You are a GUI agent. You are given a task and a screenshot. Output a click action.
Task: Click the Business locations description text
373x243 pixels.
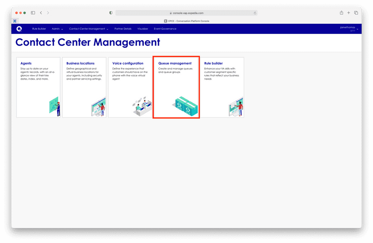pyautogui.click(x=84, y=74)
